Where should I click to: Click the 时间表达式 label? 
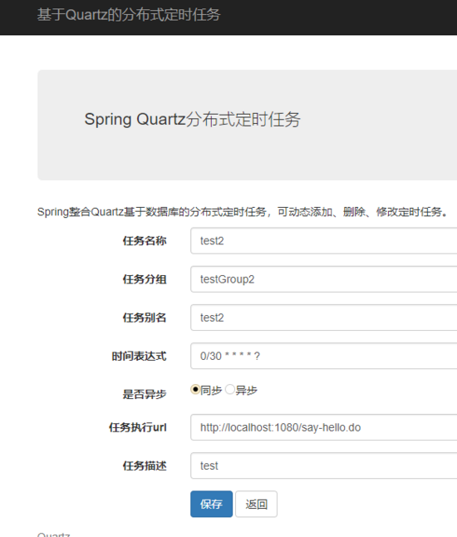click(x=139, y=356)
